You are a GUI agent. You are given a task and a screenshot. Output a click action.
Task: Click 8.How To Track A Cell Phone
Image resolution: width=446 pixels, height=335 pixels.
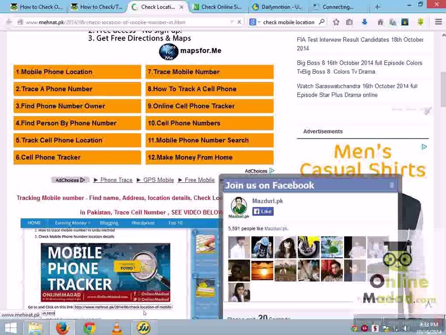[x=210, y=89]
